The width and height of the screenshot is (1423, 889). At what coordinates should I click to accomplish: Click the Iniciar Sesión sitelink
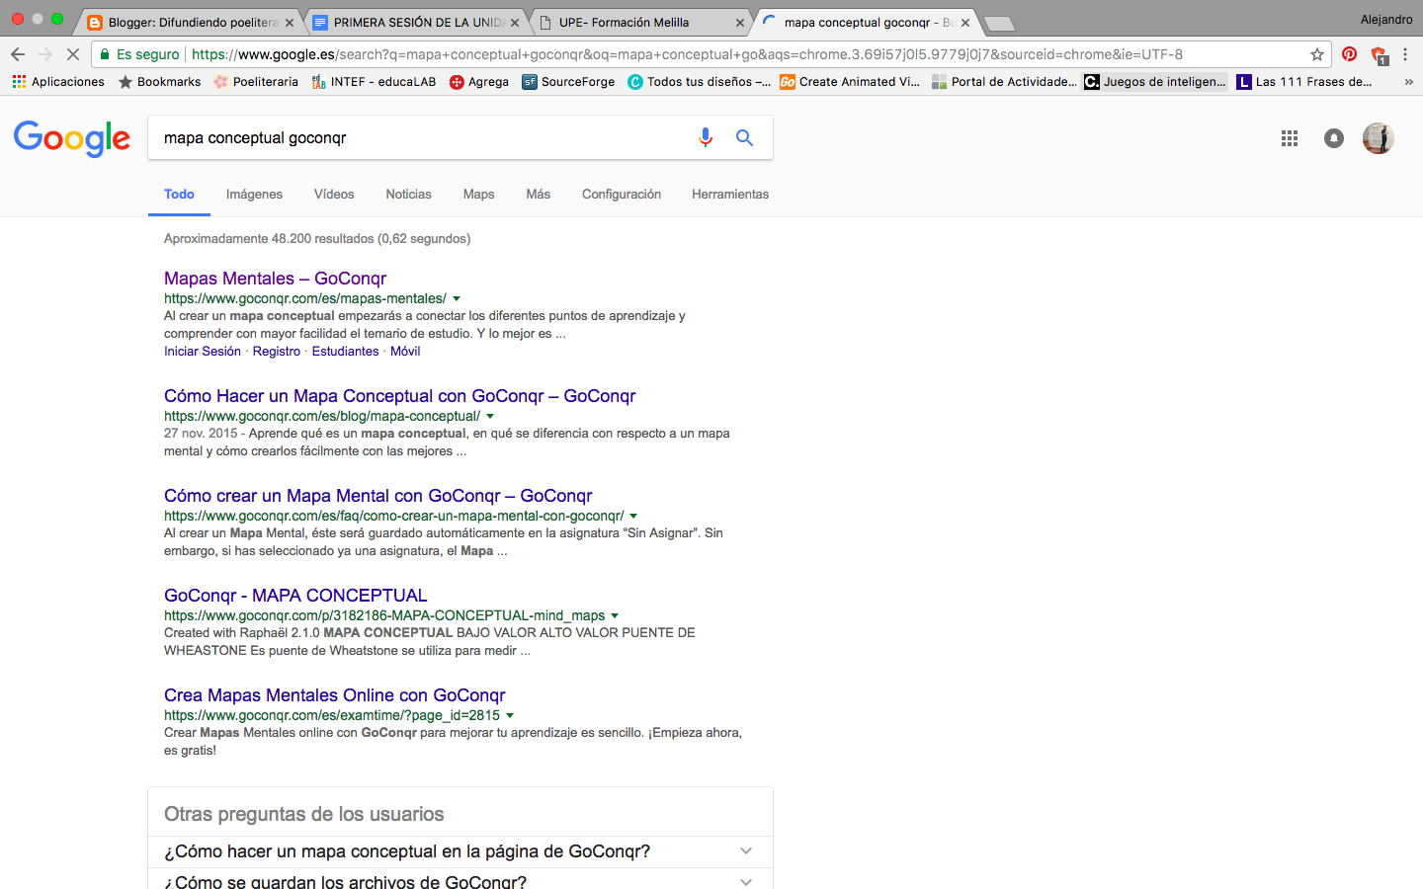point(203,352)
